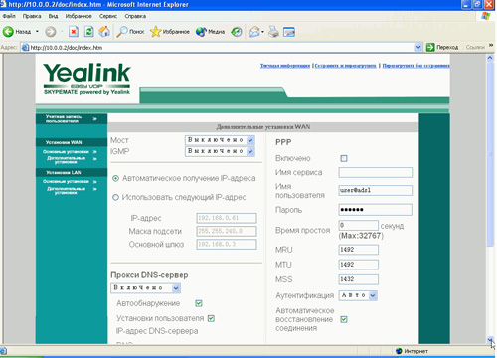Toggle the Автообнаружение checkbox
The height and width of the screenshot is (358, 497).
tap(199, 303)
